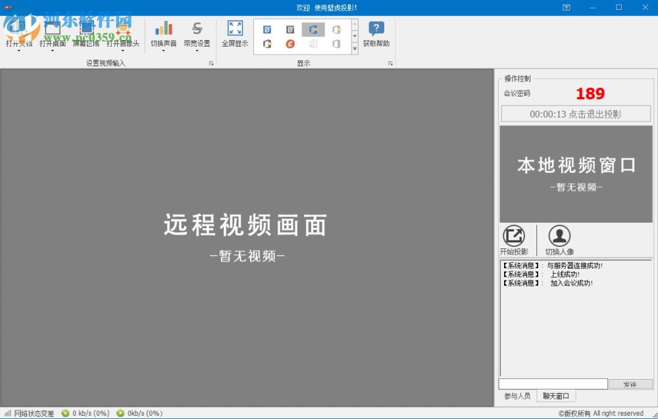Start projection via 开始投影 icon

(x=513, y=236)
